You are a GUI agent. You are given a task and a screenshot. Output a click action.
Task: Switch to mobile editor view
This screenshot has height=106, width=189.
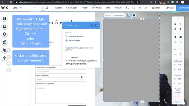pos(47,8)
